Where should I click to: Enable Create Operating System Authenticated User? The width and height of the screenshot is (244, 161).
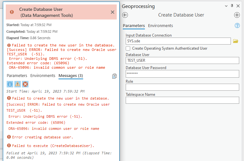(128, 48)
